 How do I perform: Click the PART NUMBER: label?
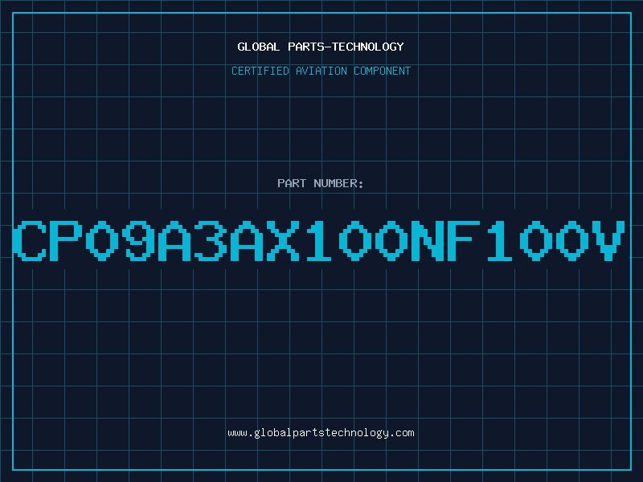pos(321,183)
